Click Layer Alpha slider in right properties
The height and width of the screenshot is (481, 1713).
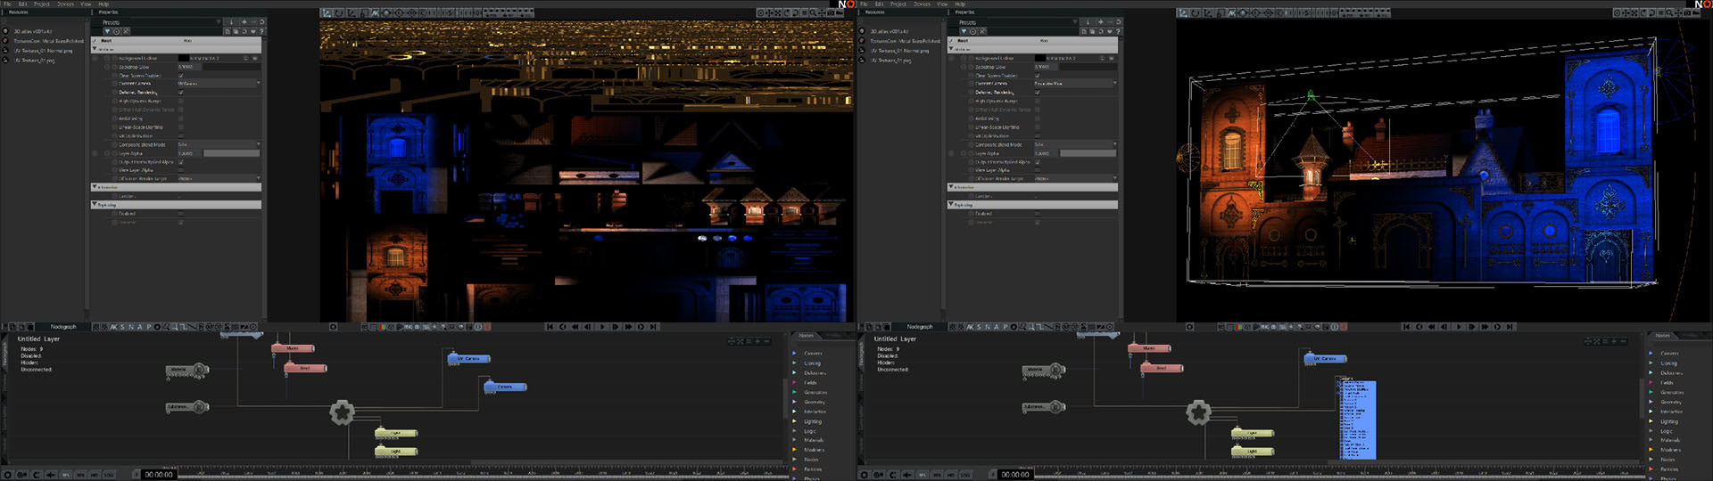point(1088,153)
